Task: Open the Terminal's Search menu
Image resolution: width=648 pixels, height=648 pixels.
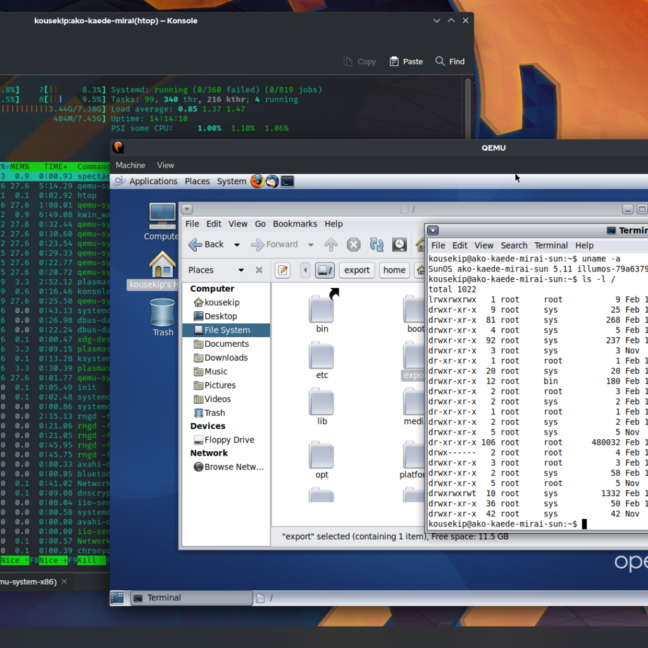Action: (x=514, y=246)
